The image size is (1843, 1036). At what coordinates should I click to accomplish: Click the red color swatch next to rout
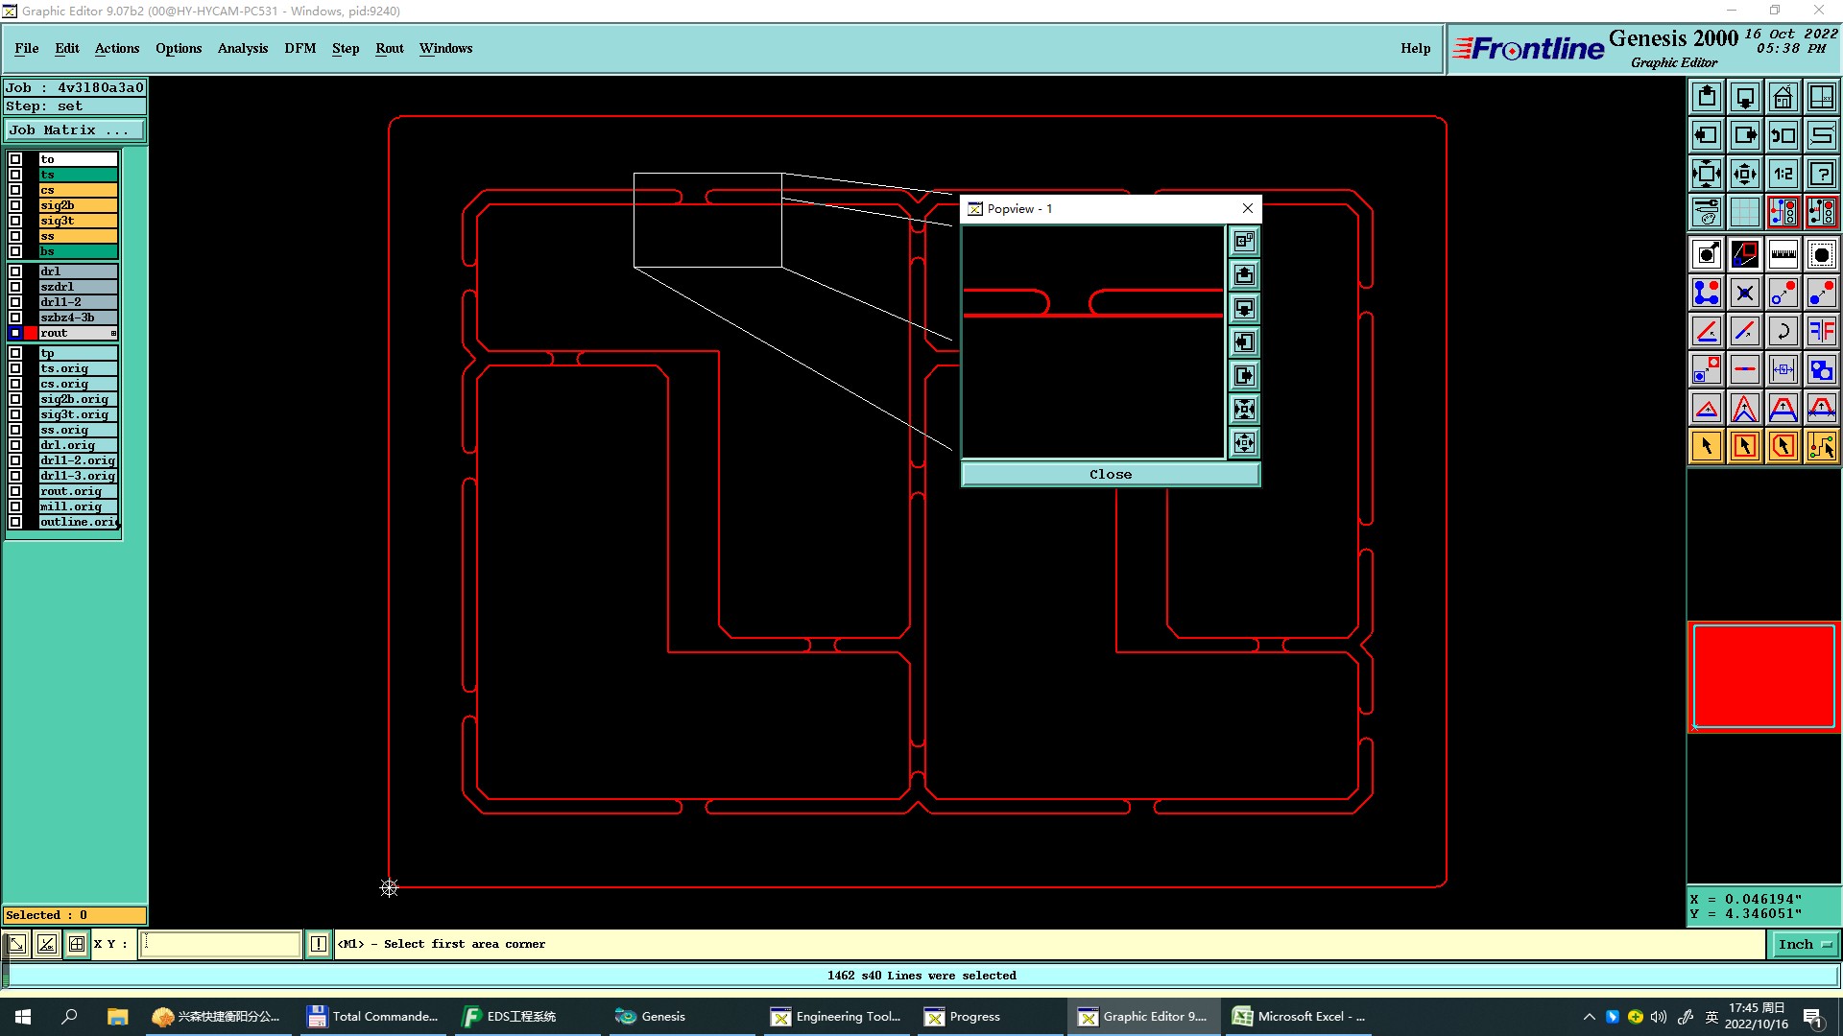[31, 333]
